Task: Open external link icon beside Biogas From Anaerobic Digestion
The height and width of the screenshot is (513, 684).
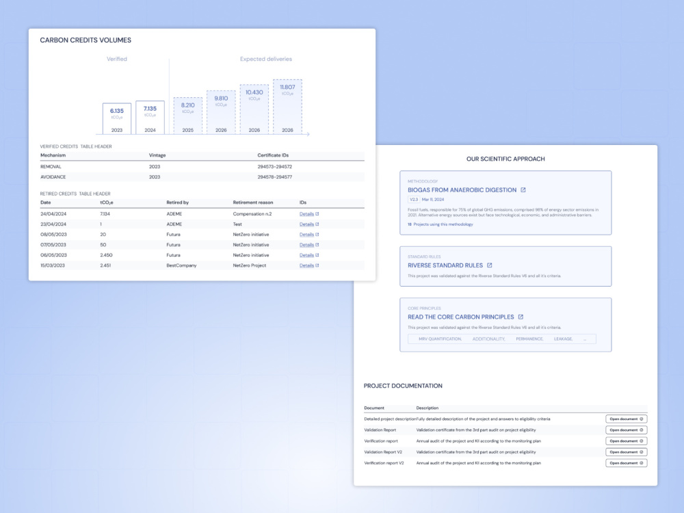Action: (523, 189)
